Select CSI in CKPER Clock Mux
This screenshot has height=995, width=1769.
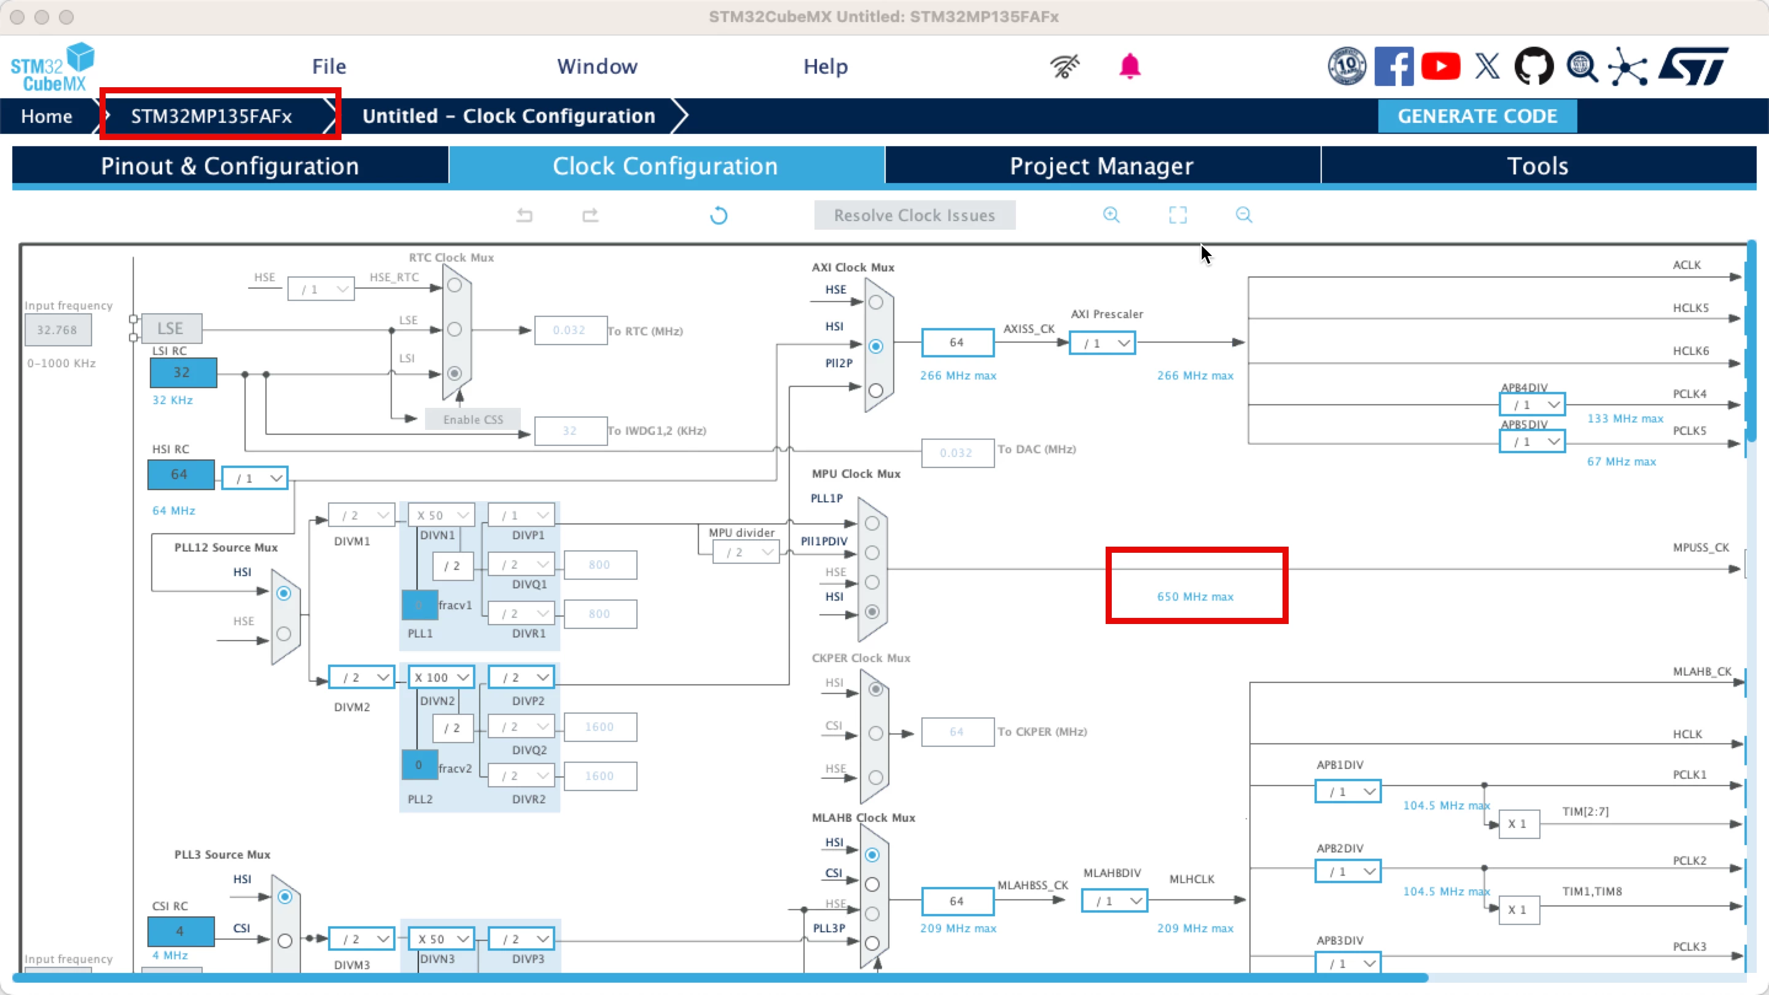tap(875, 733)
